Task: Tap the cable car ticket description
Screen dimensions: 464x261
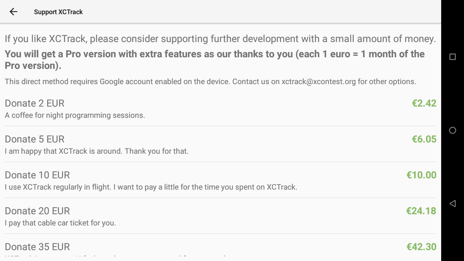Action: pos(60,223)
